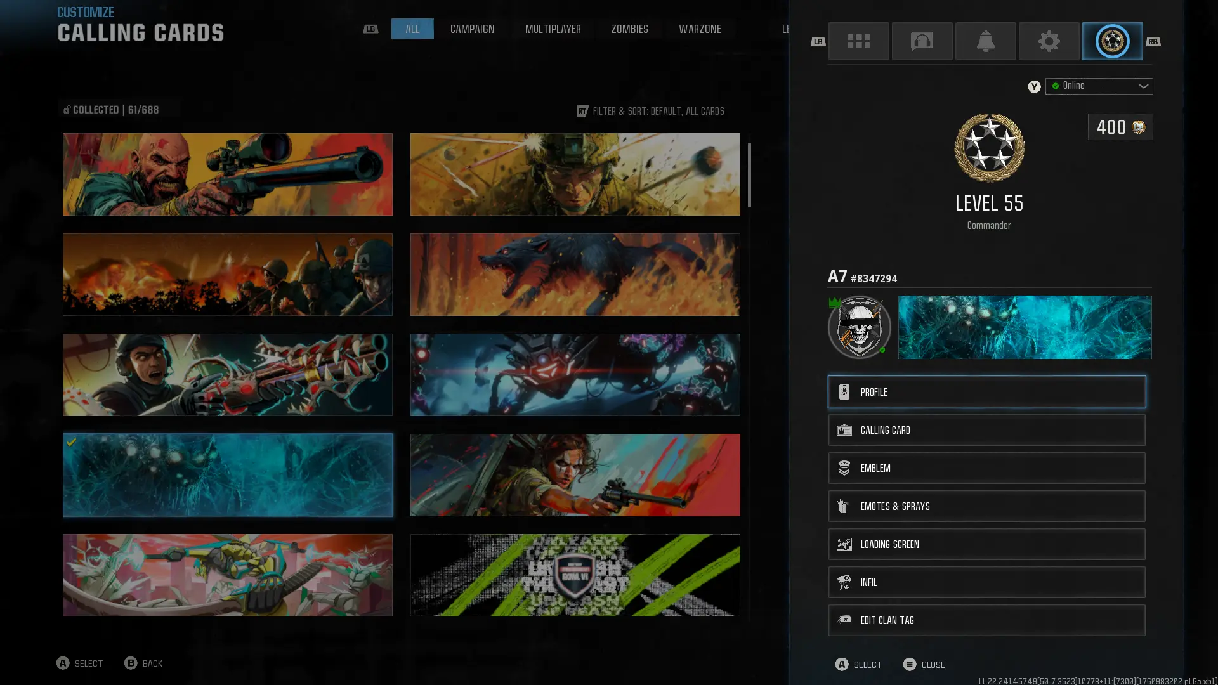
Task: Select the Warzone tab
Action: 700,29
